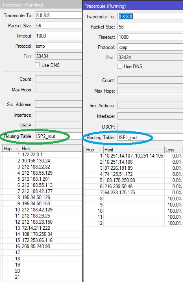This screenshot has width=183, height=282.
Task: Select host 195.34.50.129 row
Action: [41, 197]
